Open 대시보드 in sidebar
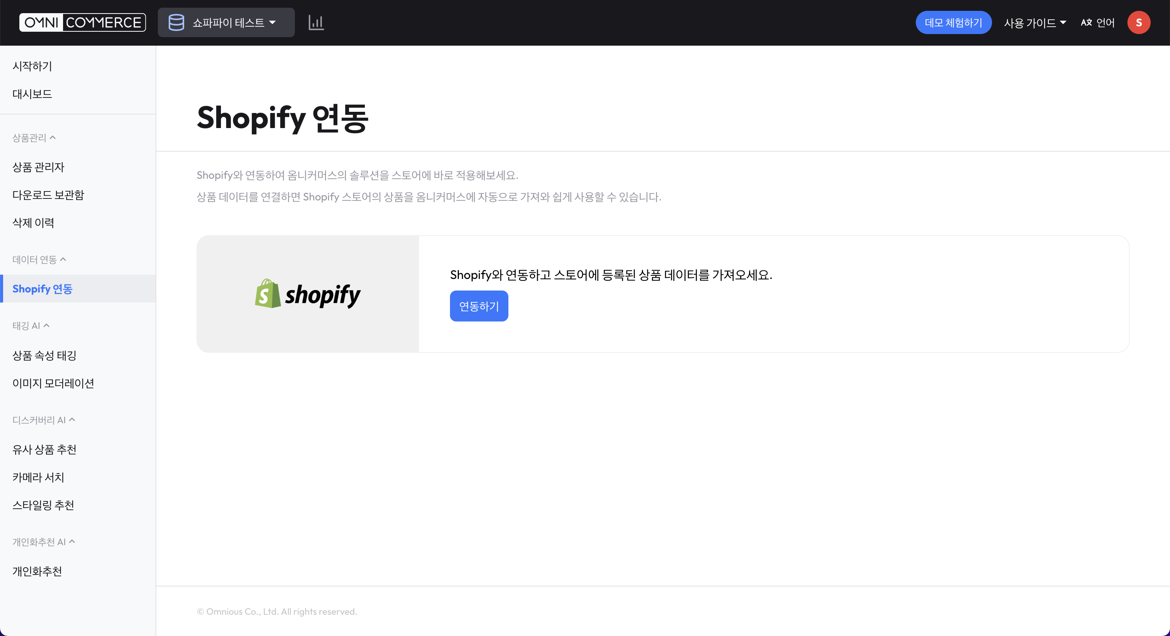 (32, 94)
